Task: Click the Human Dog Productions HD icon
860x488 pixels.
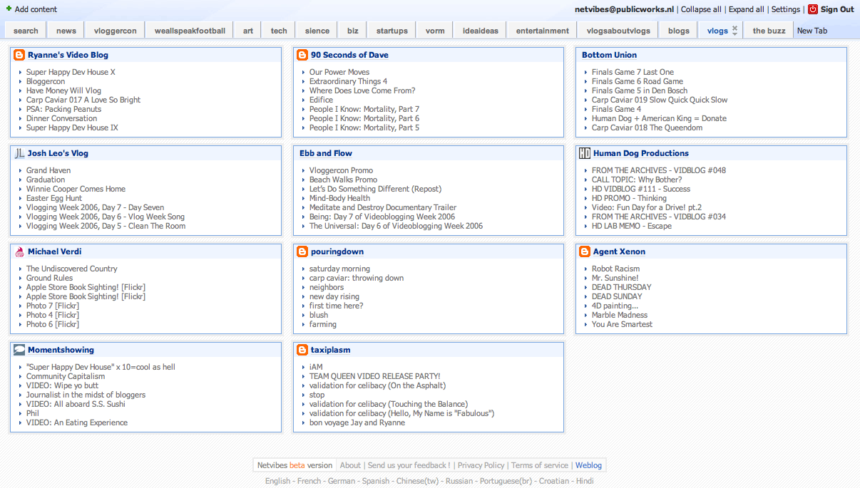Action: coord(585,153)
